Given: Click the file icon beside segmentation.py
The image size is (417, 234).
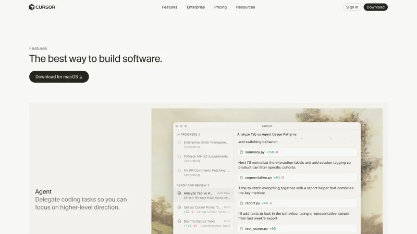Looking at the screenshot, I should [241, 178].
